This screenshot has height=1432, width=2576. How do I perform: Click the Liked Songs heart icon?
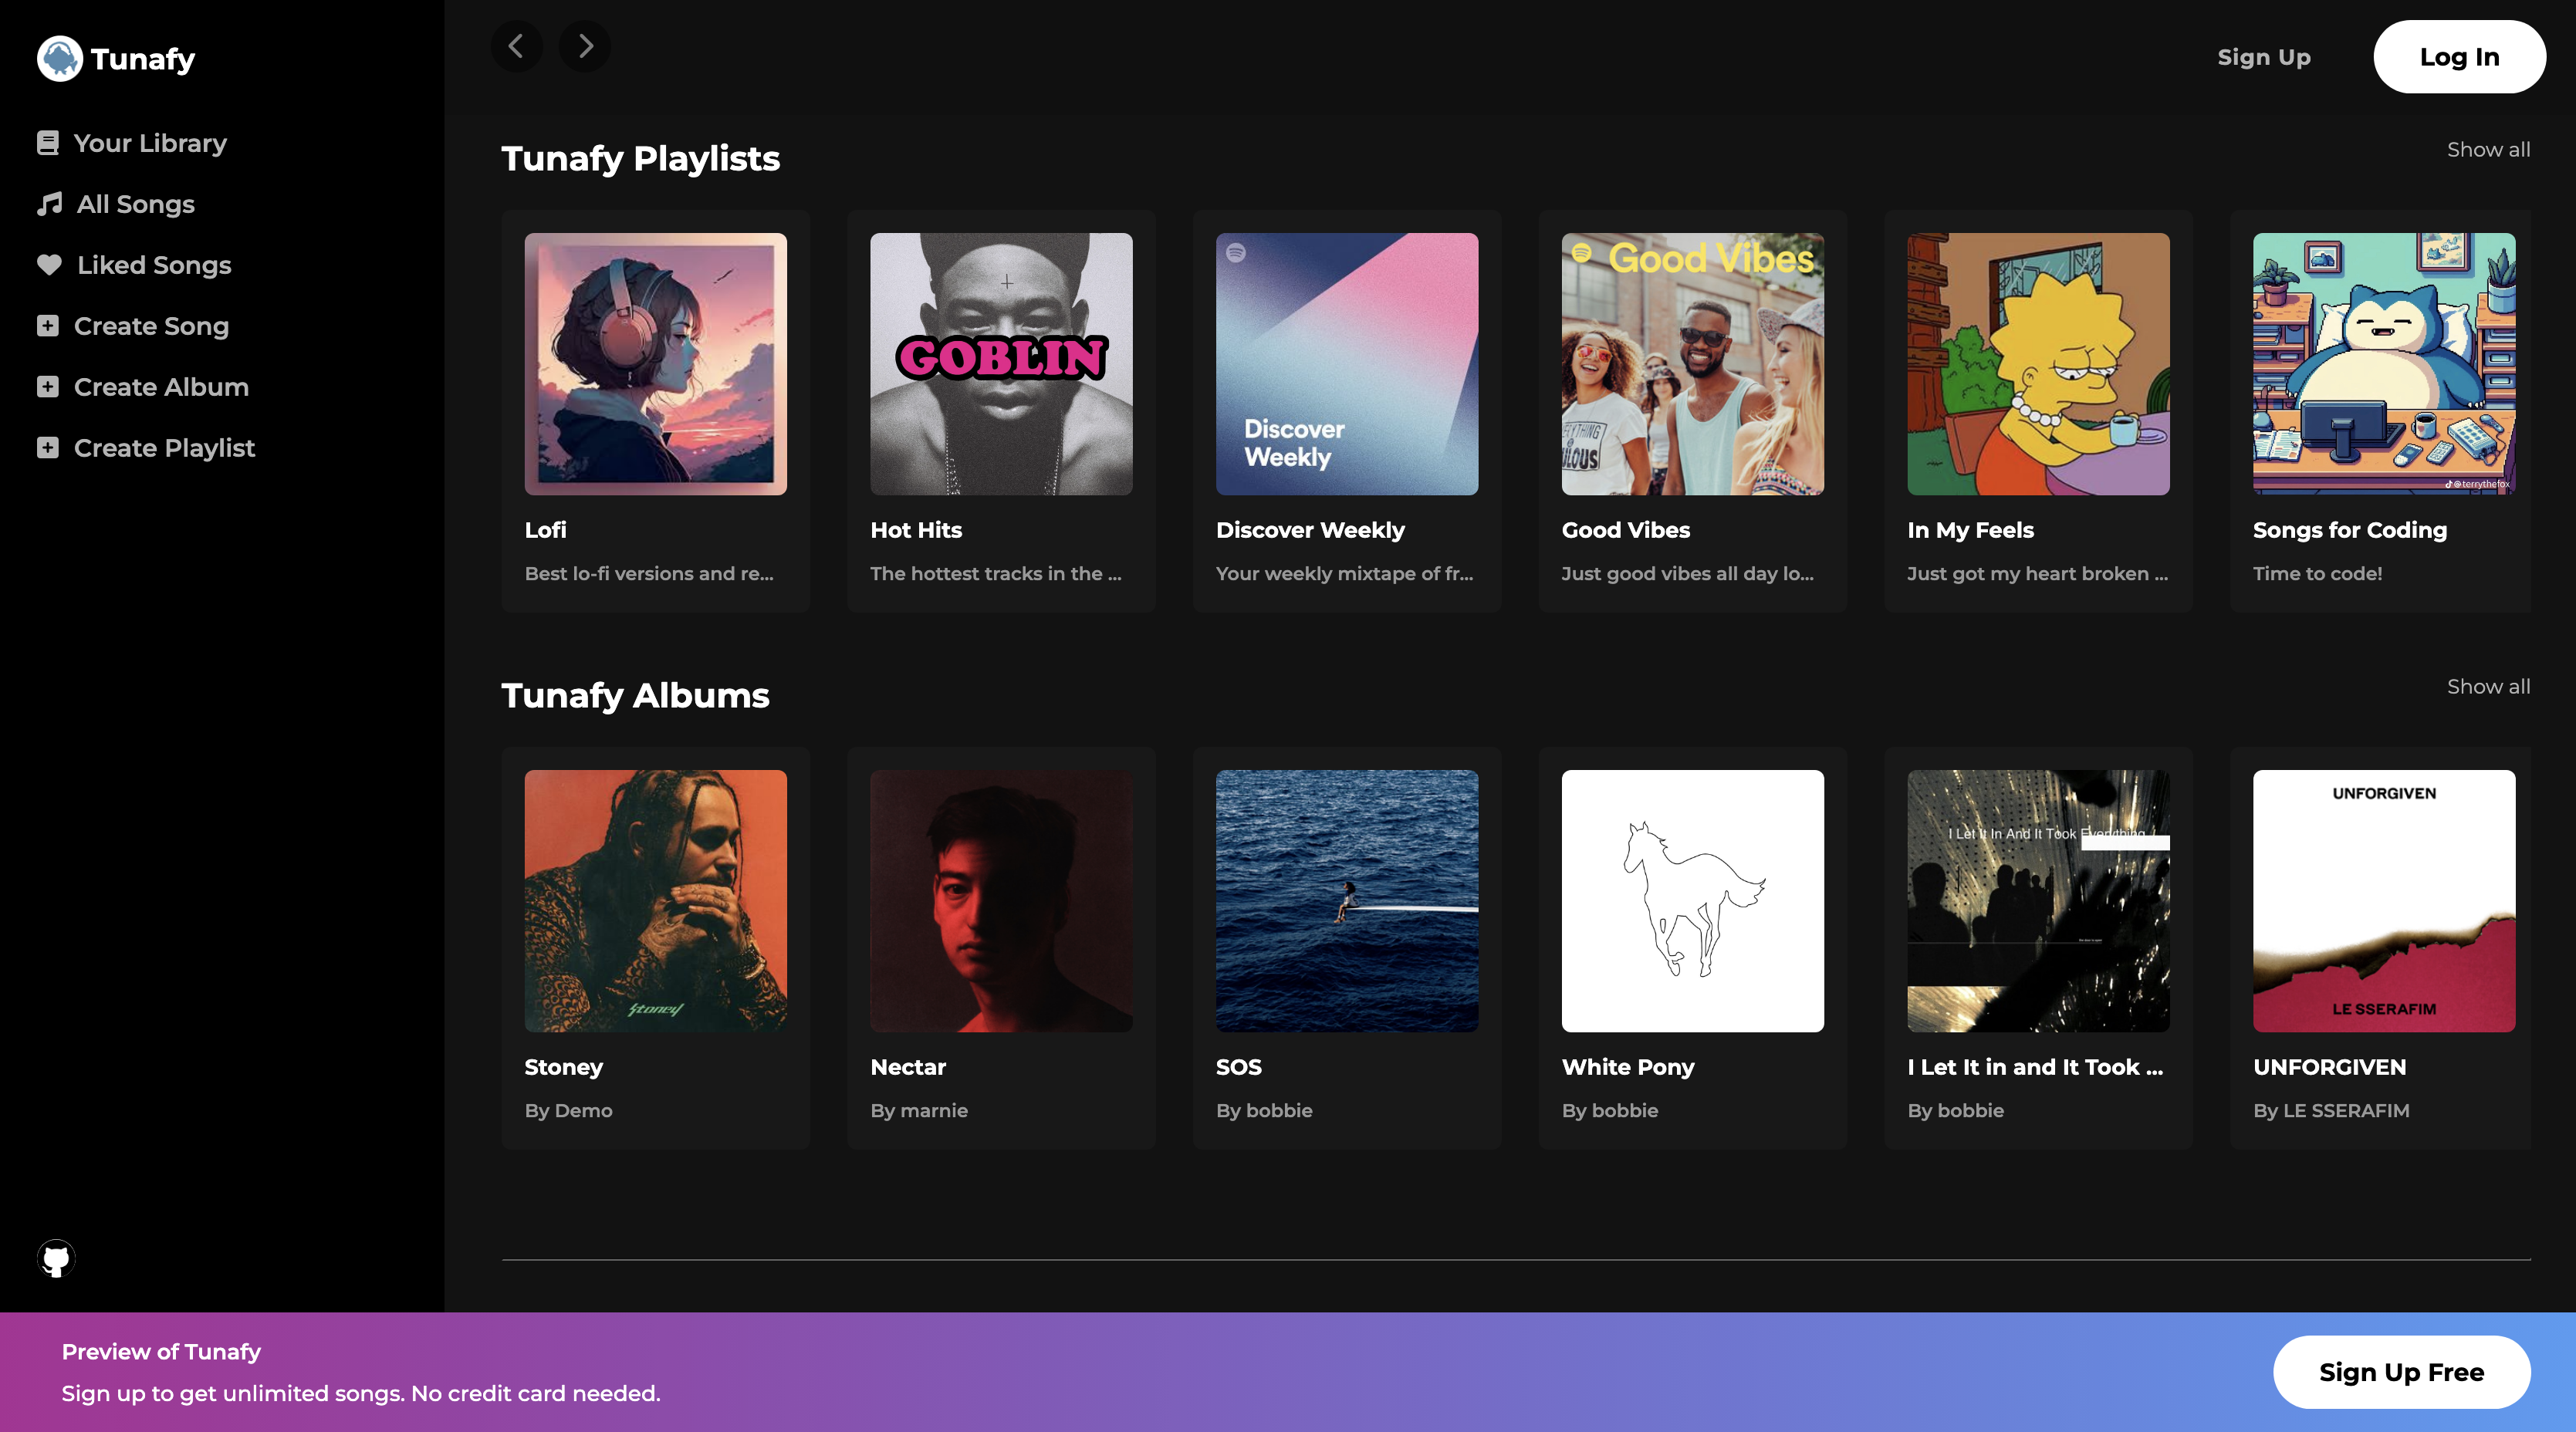click(49, 265)
